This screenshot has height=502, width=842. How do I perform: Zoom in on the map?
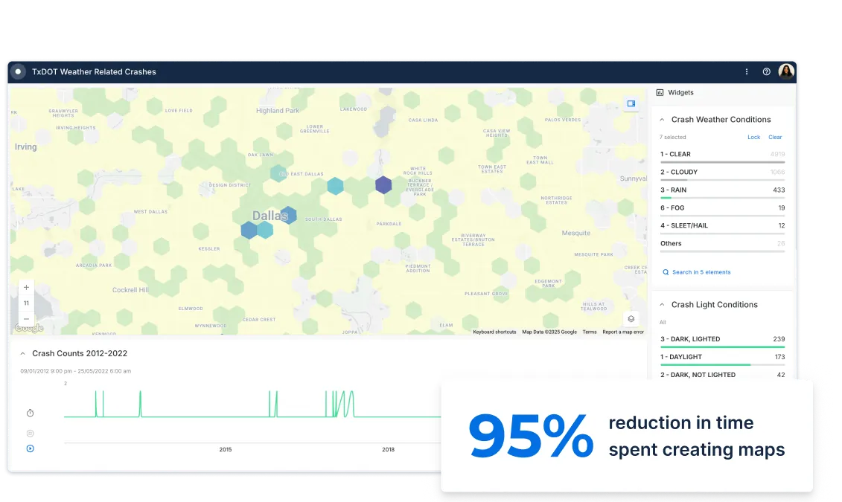(27, 288)
